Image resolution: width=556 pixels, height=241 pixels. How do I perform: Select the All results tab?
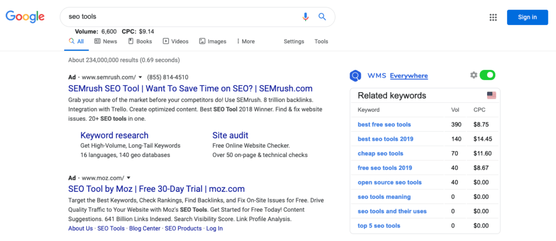tap(77, 41)
